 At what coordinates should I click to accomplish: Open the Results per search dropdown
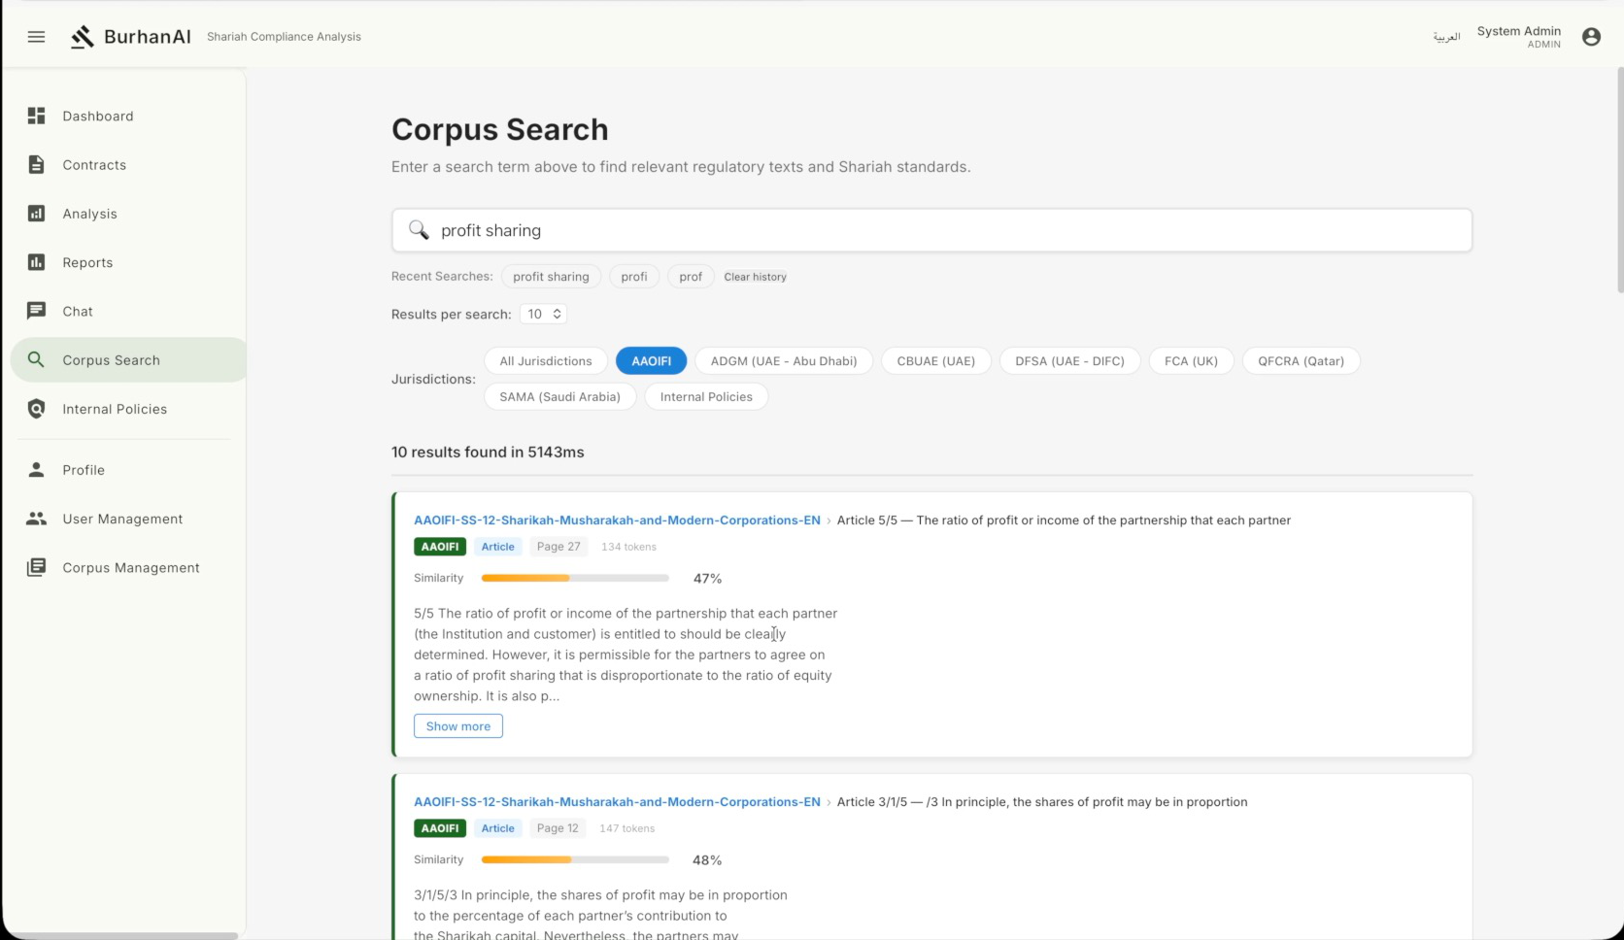(x=543, y=314)
